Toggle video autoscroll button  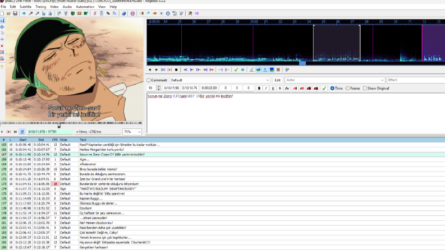pyautogui.click(x=22, y=132)
